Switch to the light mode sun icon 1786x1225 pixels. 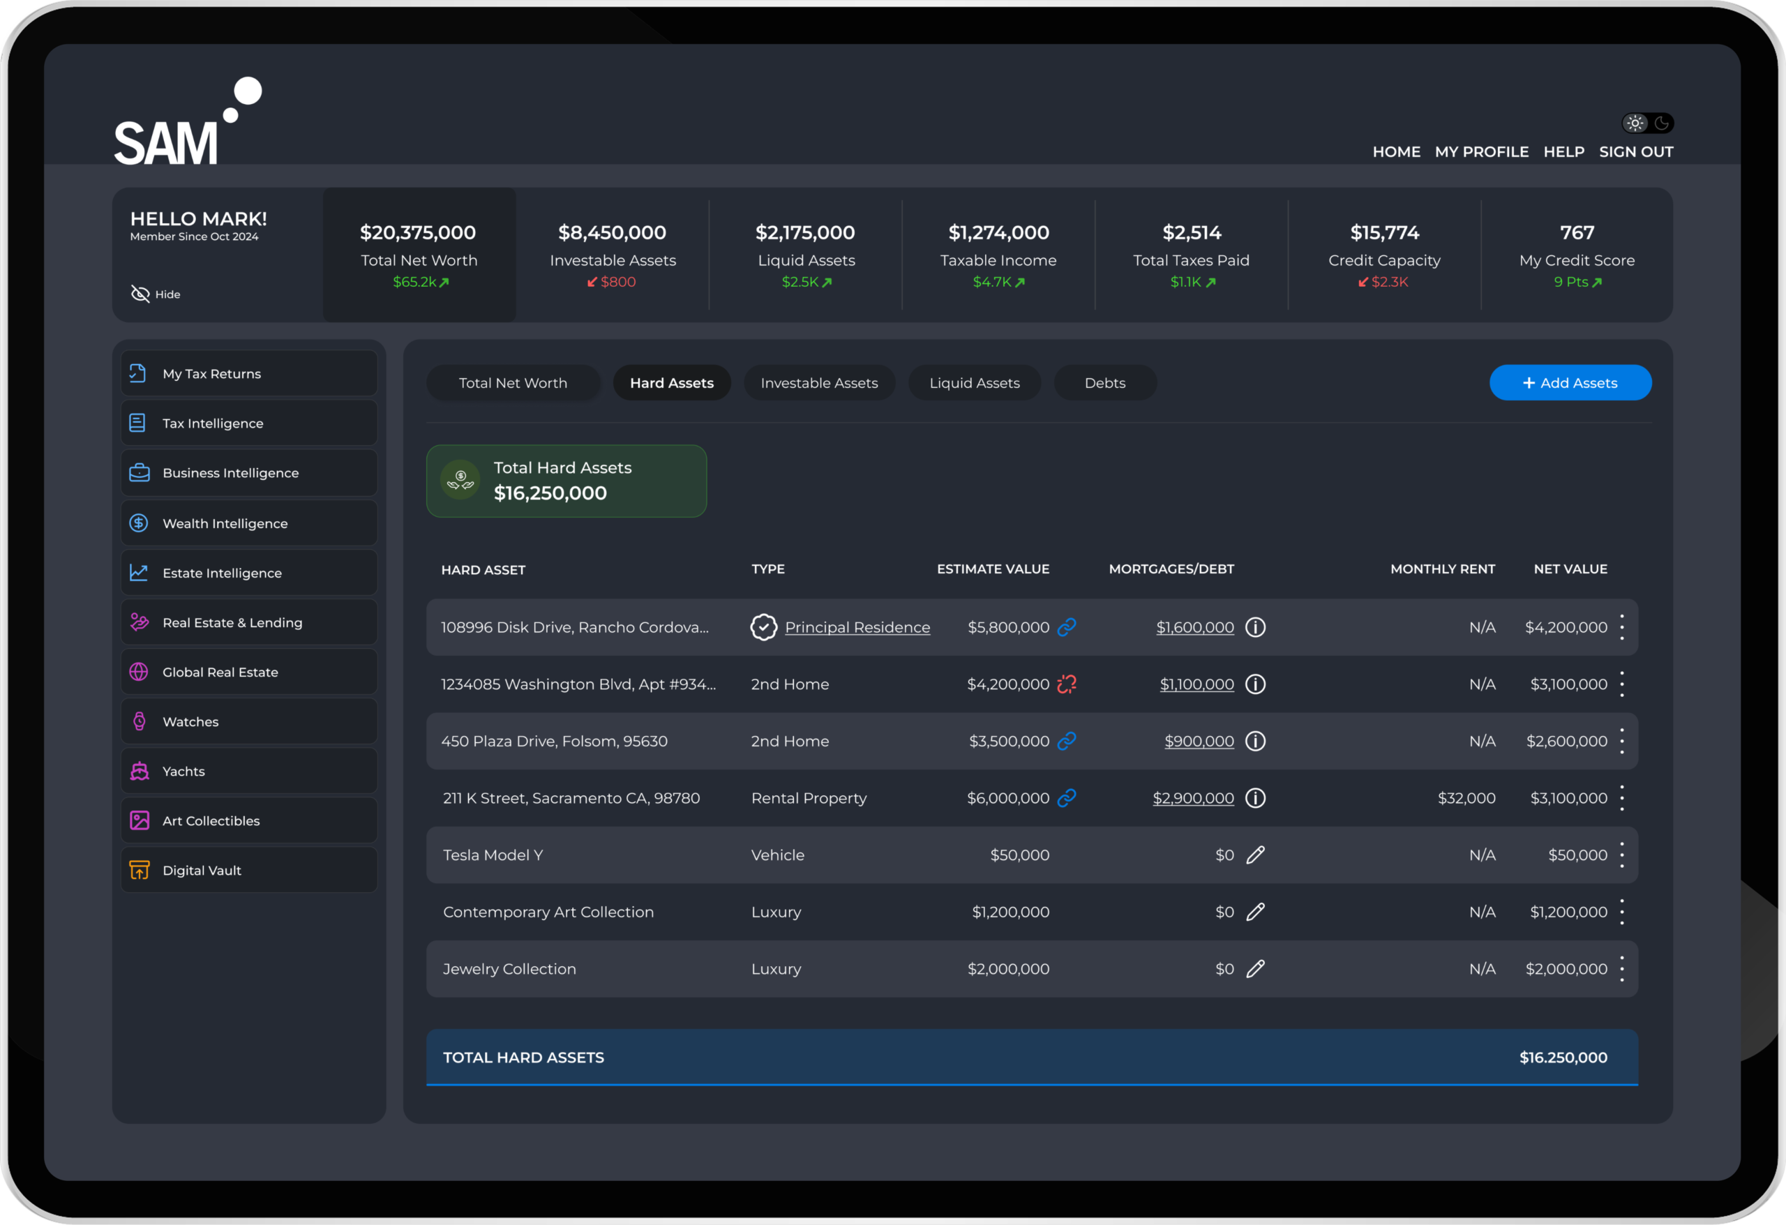point(1635,123)
